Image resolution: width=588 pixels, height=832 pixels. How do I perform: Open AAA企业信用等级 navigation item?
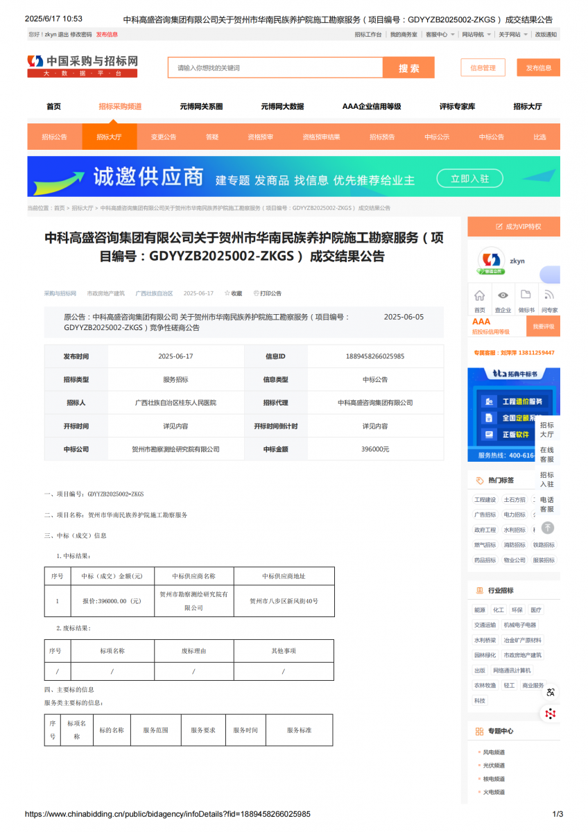pos(372,107)
